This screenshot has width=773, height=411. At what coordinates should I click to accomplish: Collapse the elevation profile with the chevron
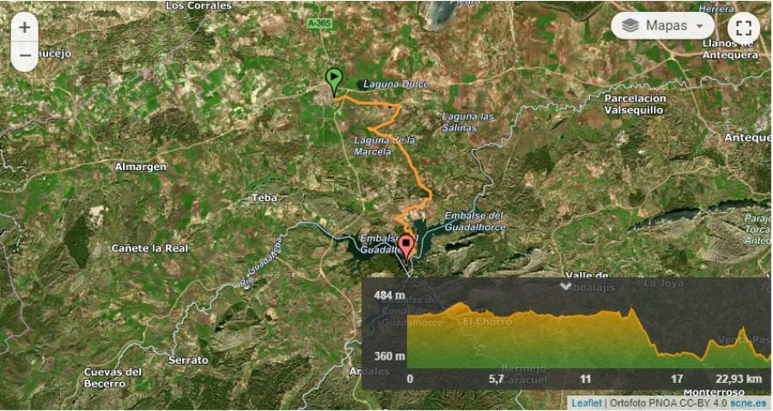coord(565,286)
